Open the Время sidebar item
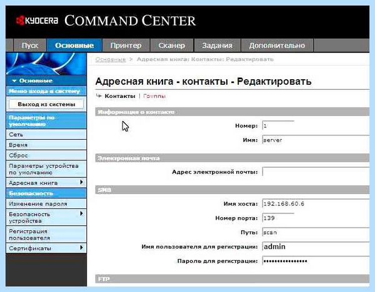The height and width of the screenshot is (292, 375). [x=46, y=145]
